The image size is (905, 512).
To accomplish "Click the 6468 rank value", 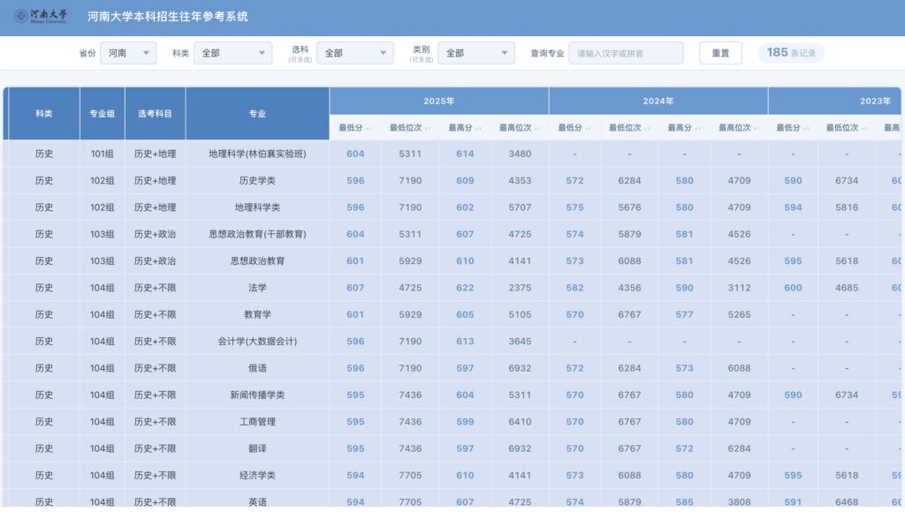I will point(847,501).
